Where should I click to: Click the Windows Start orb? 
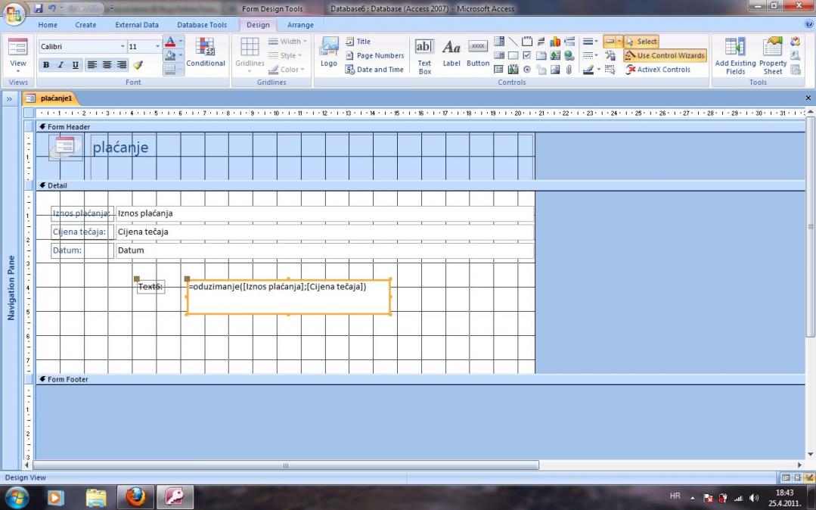tap(17, 497)
